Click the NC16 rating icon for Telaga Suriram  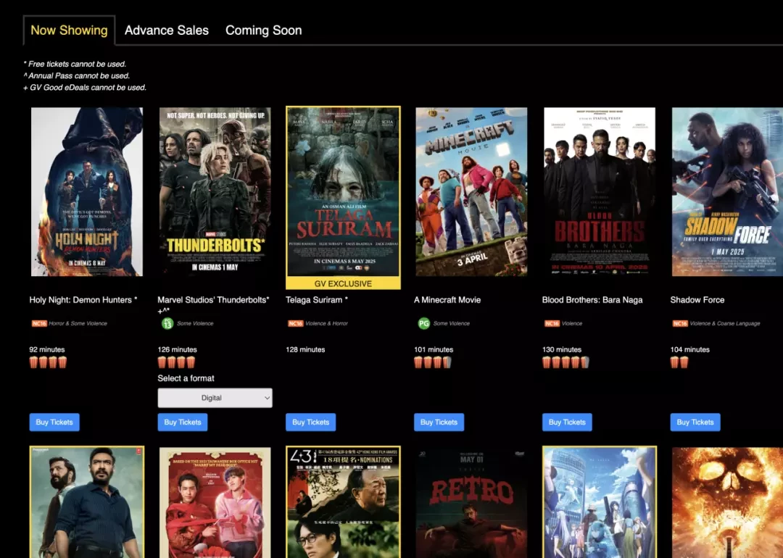[295, 323]
